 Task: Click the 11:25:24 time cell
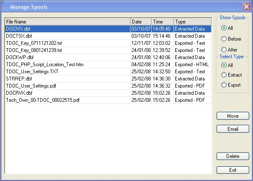click(163, 65)
